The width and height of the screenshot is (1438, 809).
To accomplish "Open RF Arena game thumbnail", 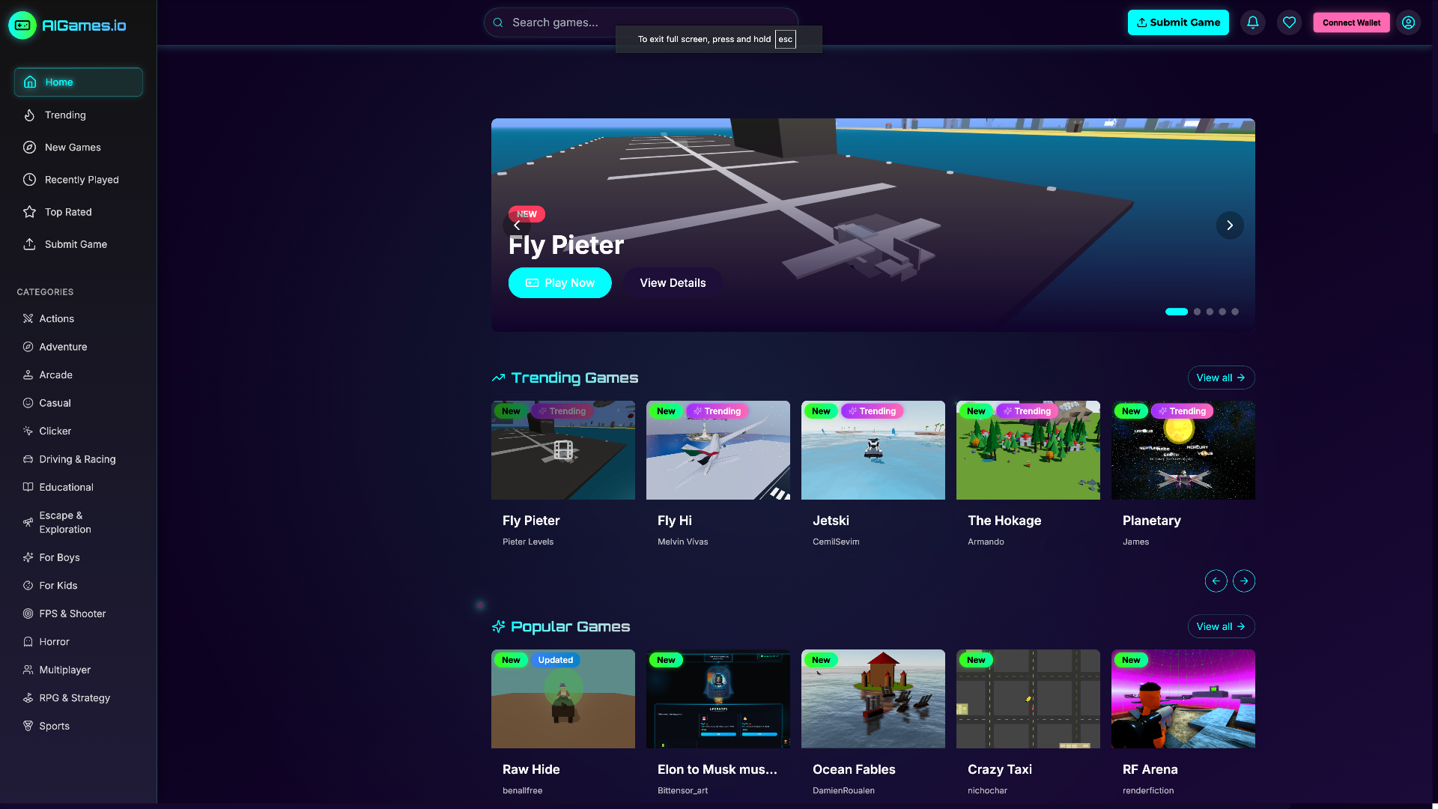I will tap(1183, 699).
